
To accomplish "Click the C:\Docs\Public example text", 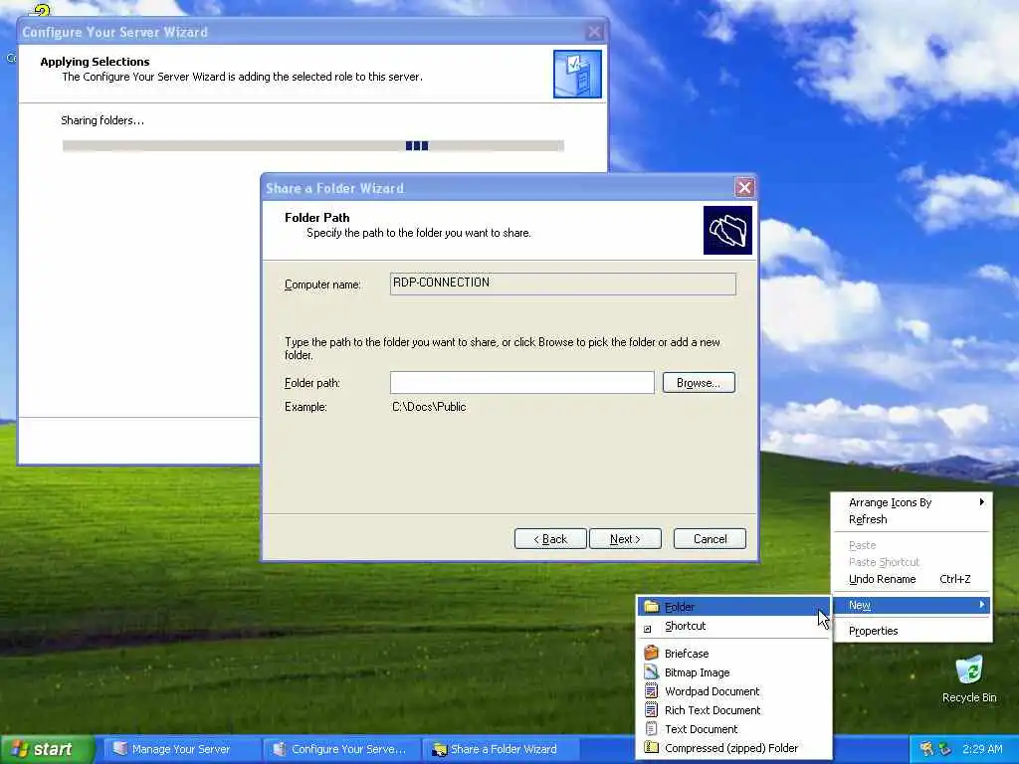I will pyautogui.click(x=429, y=407).
